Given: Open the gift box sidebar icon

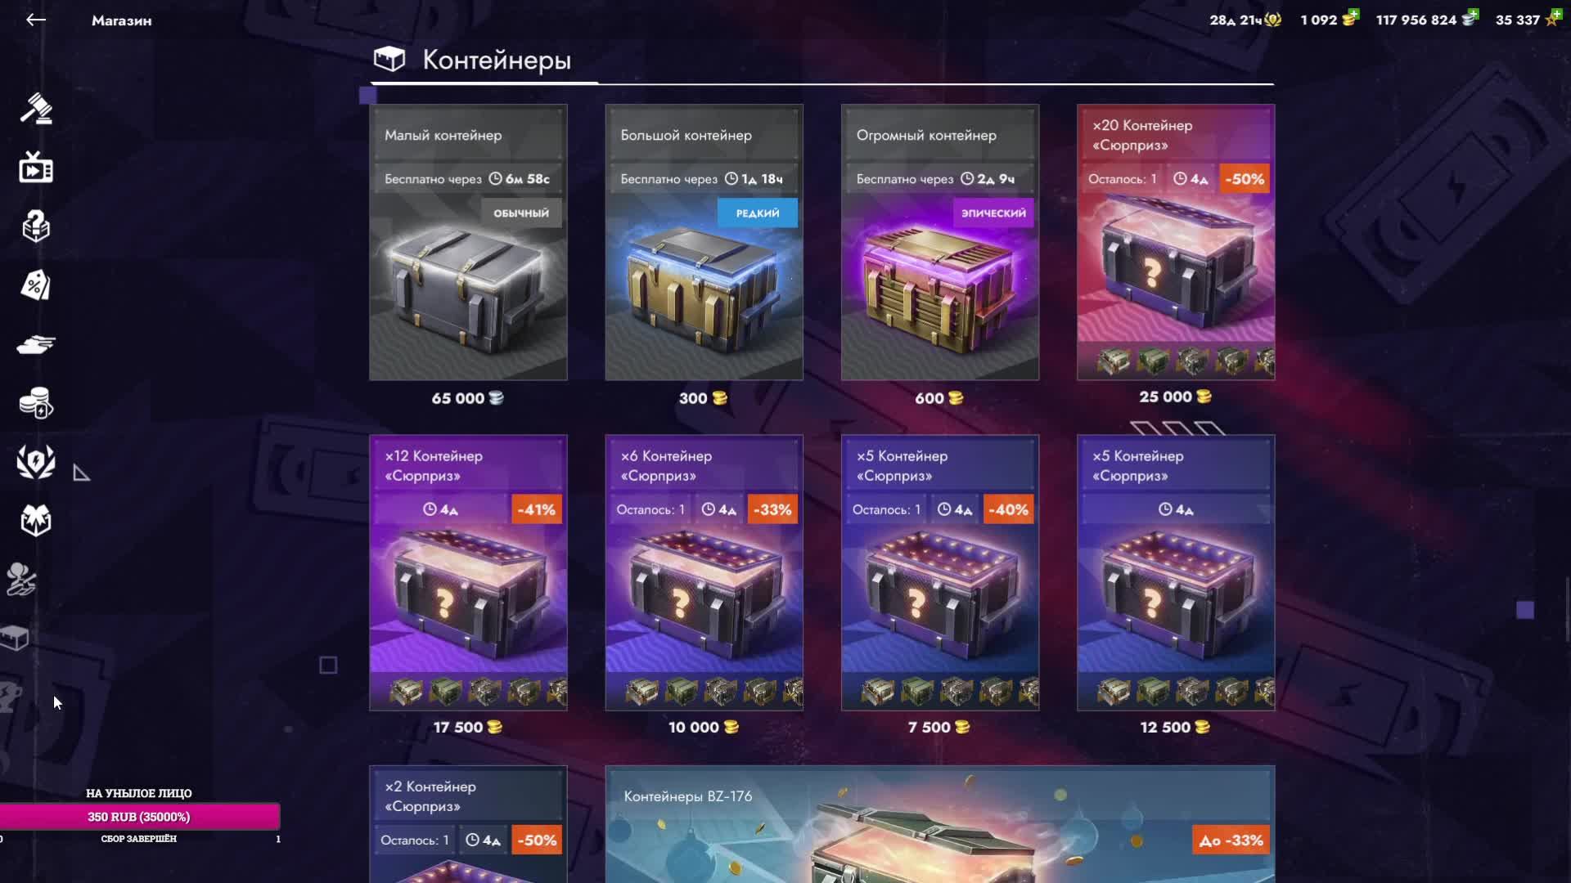Looking at the screenshot, I should click(36, 520).
